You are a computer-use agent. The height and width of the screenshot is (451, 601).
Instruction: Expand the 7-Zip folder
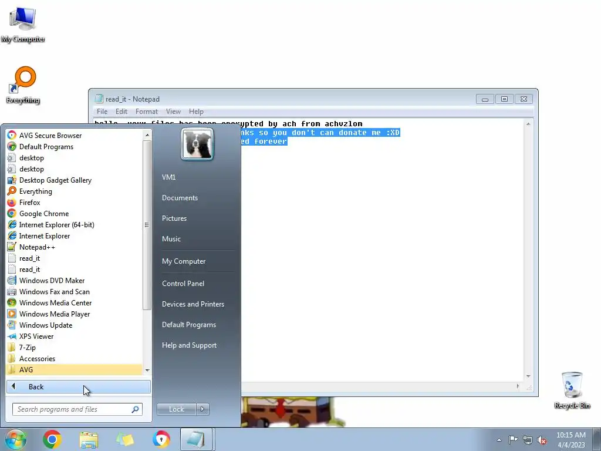click(74, 347)
